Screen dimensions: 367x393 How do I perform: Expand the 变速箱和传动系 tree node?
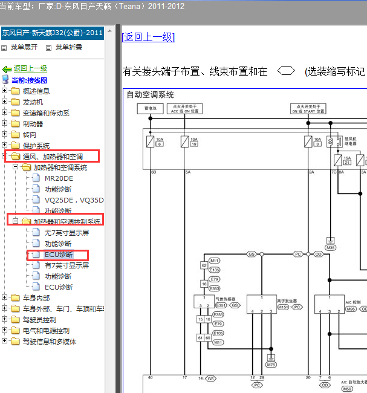4,112
